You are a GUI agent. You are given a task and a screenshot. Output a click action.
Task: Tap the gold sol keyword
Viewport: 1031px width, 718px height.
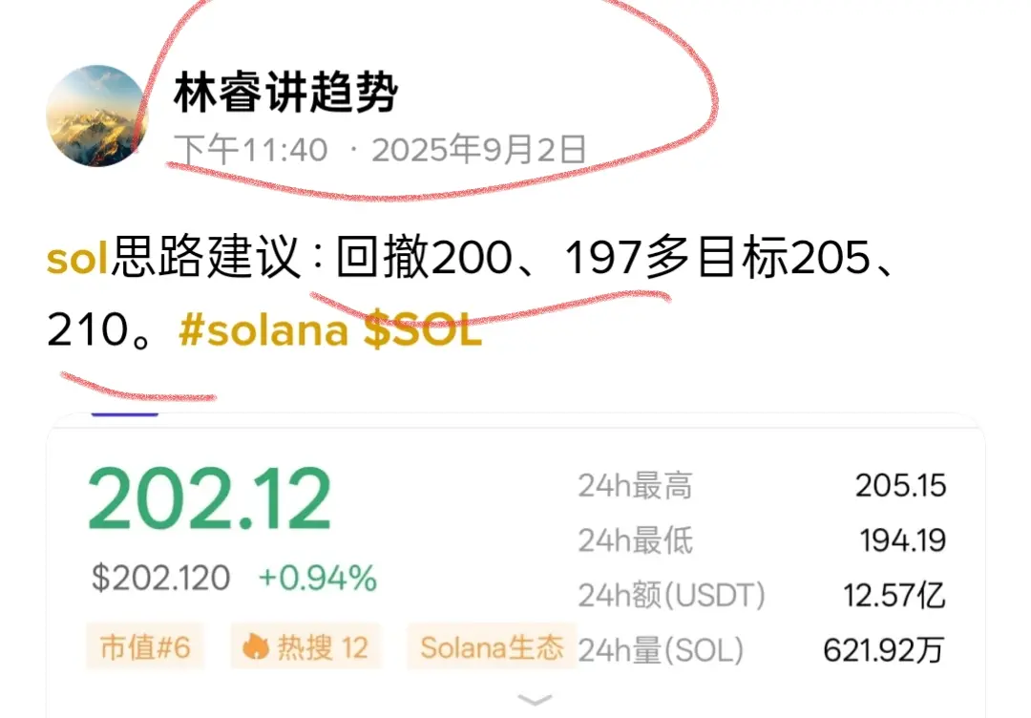pos(77,258)
